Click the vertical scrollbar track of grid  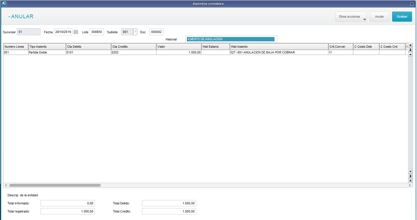pyautogui.click(x=410, y=113)
